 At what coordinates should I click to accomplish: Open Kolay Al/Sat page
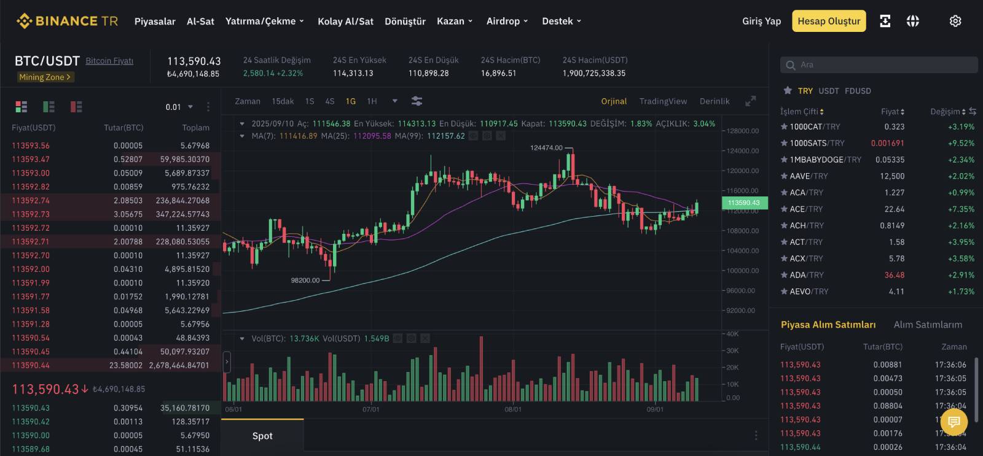pos(345,21)
